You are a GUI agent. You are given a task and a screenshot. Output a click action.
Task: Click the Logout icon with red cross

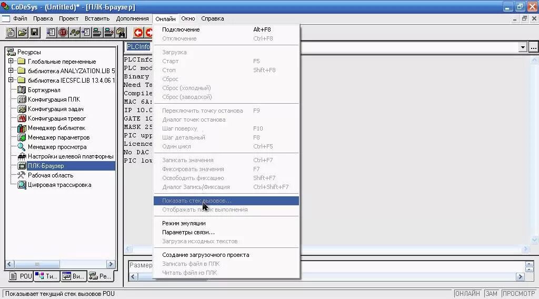point(109,33)
